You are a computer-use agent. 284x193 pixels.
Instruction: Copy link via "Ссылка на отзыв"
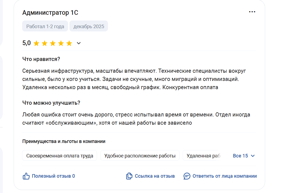point(155,176)
